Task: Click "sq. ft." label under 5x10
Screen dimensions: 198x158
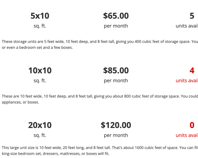Action: point(40,26)
